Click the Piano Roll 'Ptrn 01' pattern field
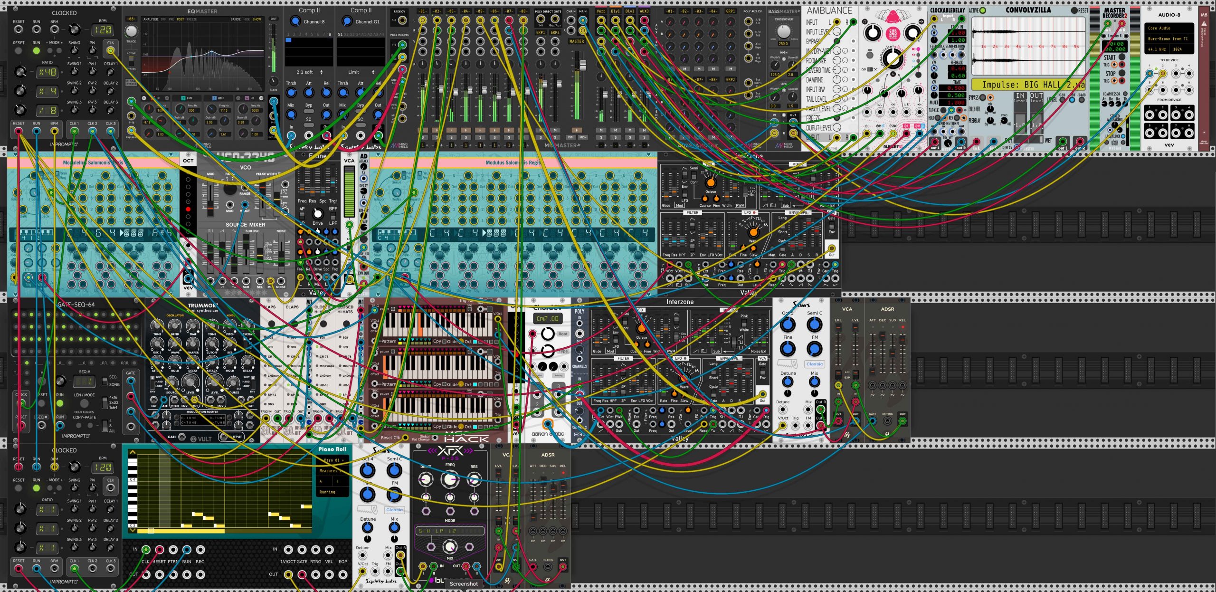1216x592 pixels. (332, 460)
